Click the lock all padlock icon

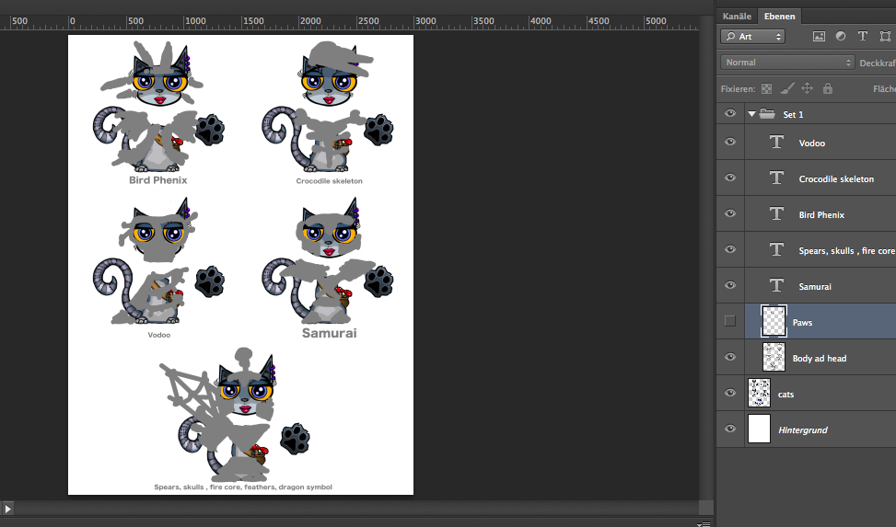pyautogui.click(x=827, y=89)
